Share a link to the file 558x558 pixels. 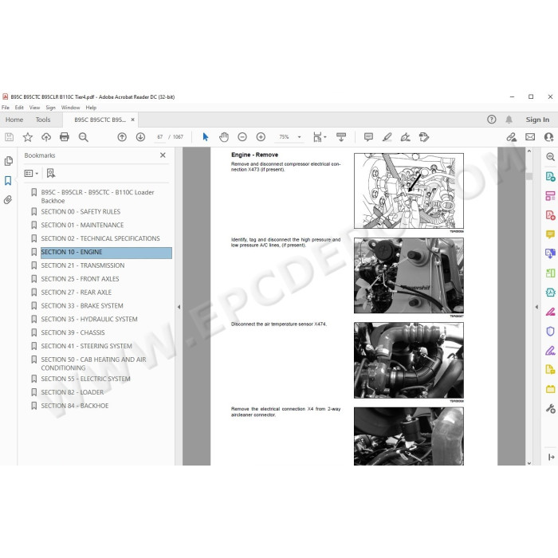[512, 137]
